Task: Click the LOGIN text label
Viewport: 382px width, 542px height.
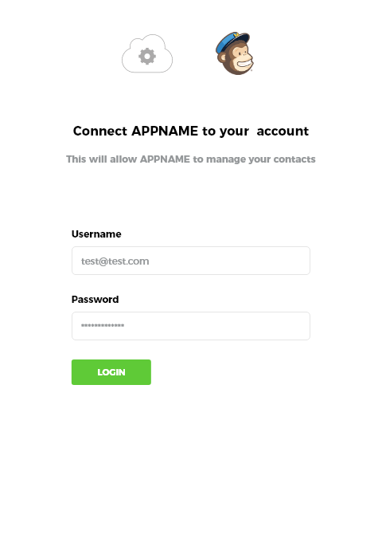Action: click(111, 372)
